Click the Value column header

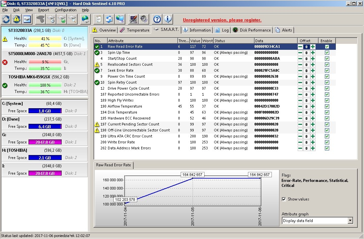195,41
